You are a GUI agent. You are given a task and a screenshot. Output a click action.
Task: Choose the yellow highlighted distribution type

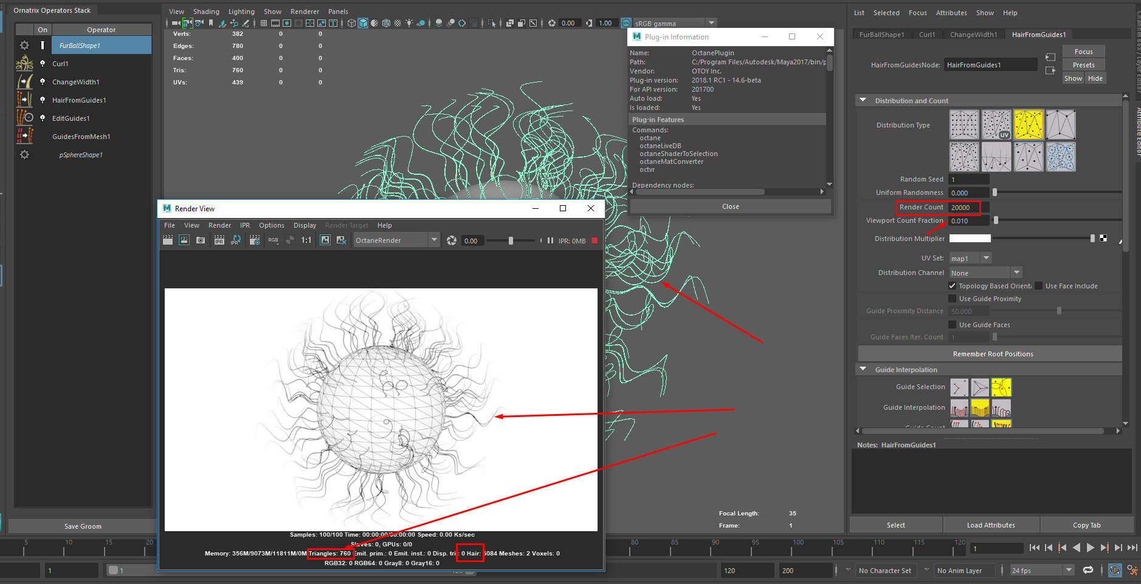[x=1029, y=124]
